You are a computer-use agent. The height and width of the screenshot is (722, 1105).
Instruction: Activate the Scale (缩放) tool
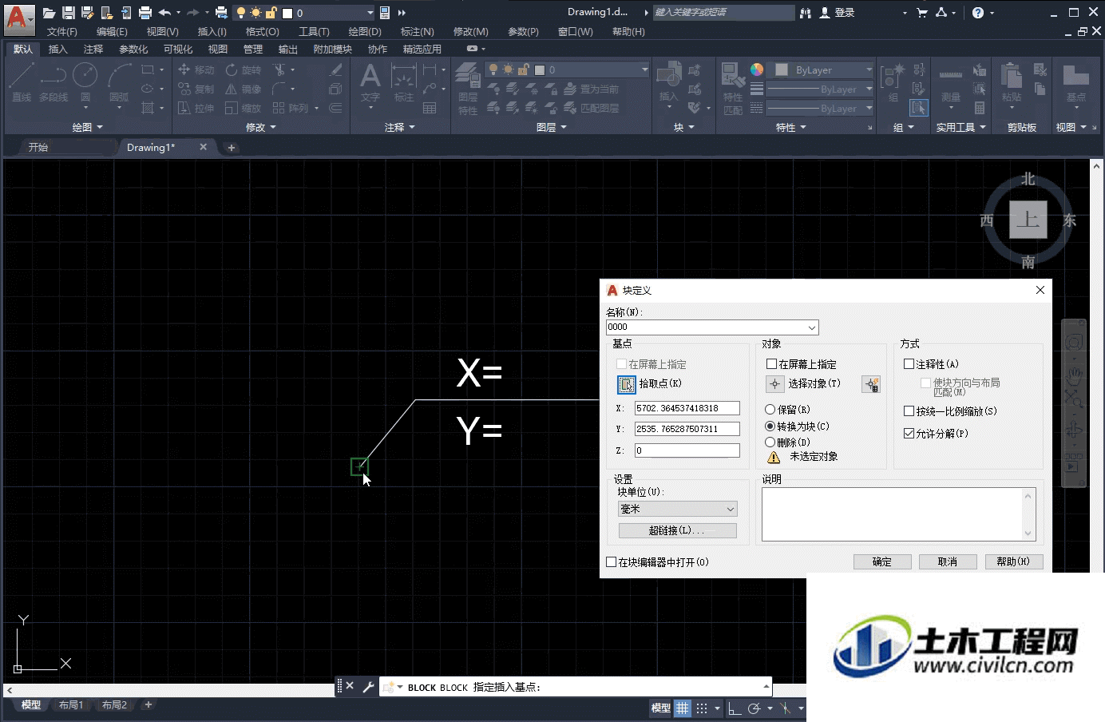[x=244, y=109]
